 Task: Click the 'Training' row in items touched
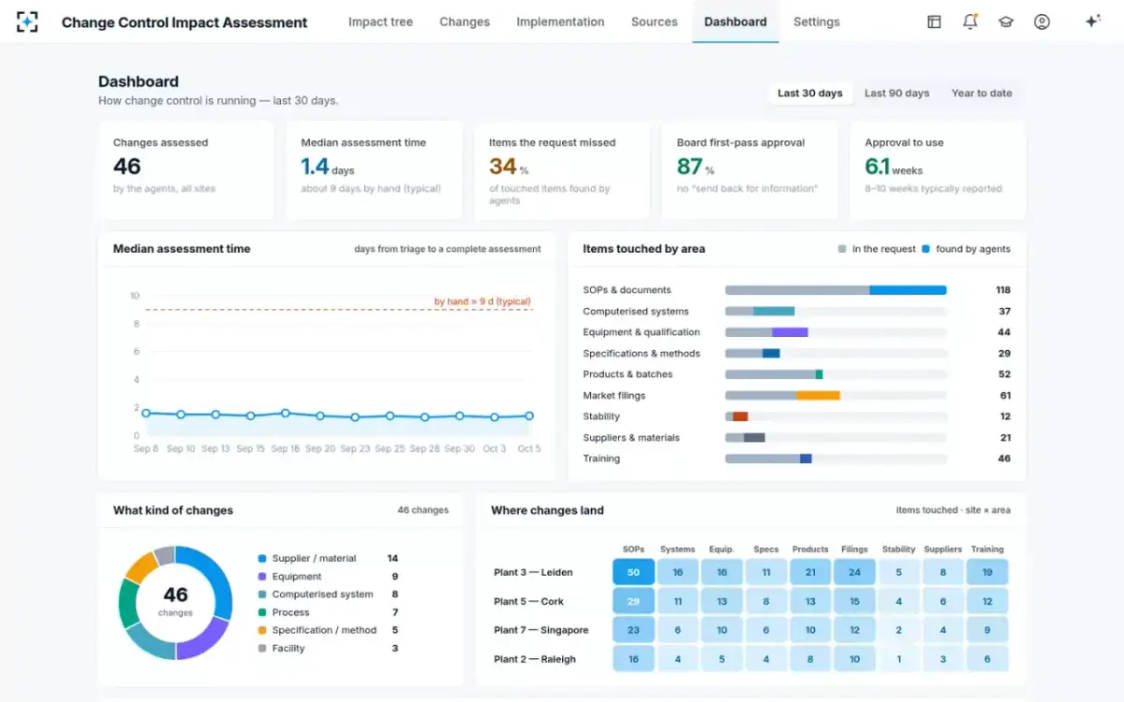click(x=796, y=459)
